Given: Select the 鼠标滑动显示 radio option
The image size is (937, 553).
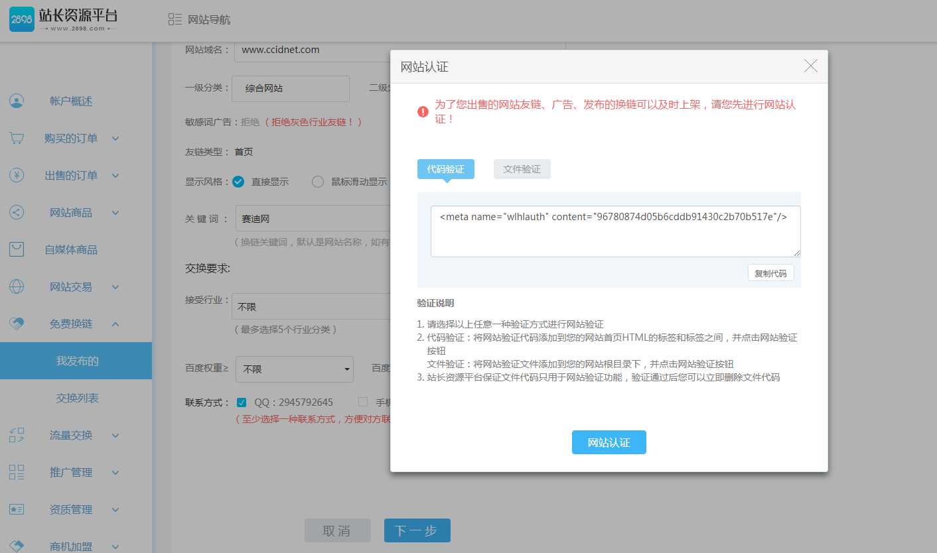Looking at the screenshot, I should point(318,182).
